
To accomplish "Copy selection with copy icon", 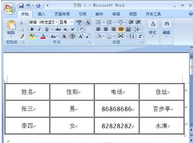I will point(21,29).
